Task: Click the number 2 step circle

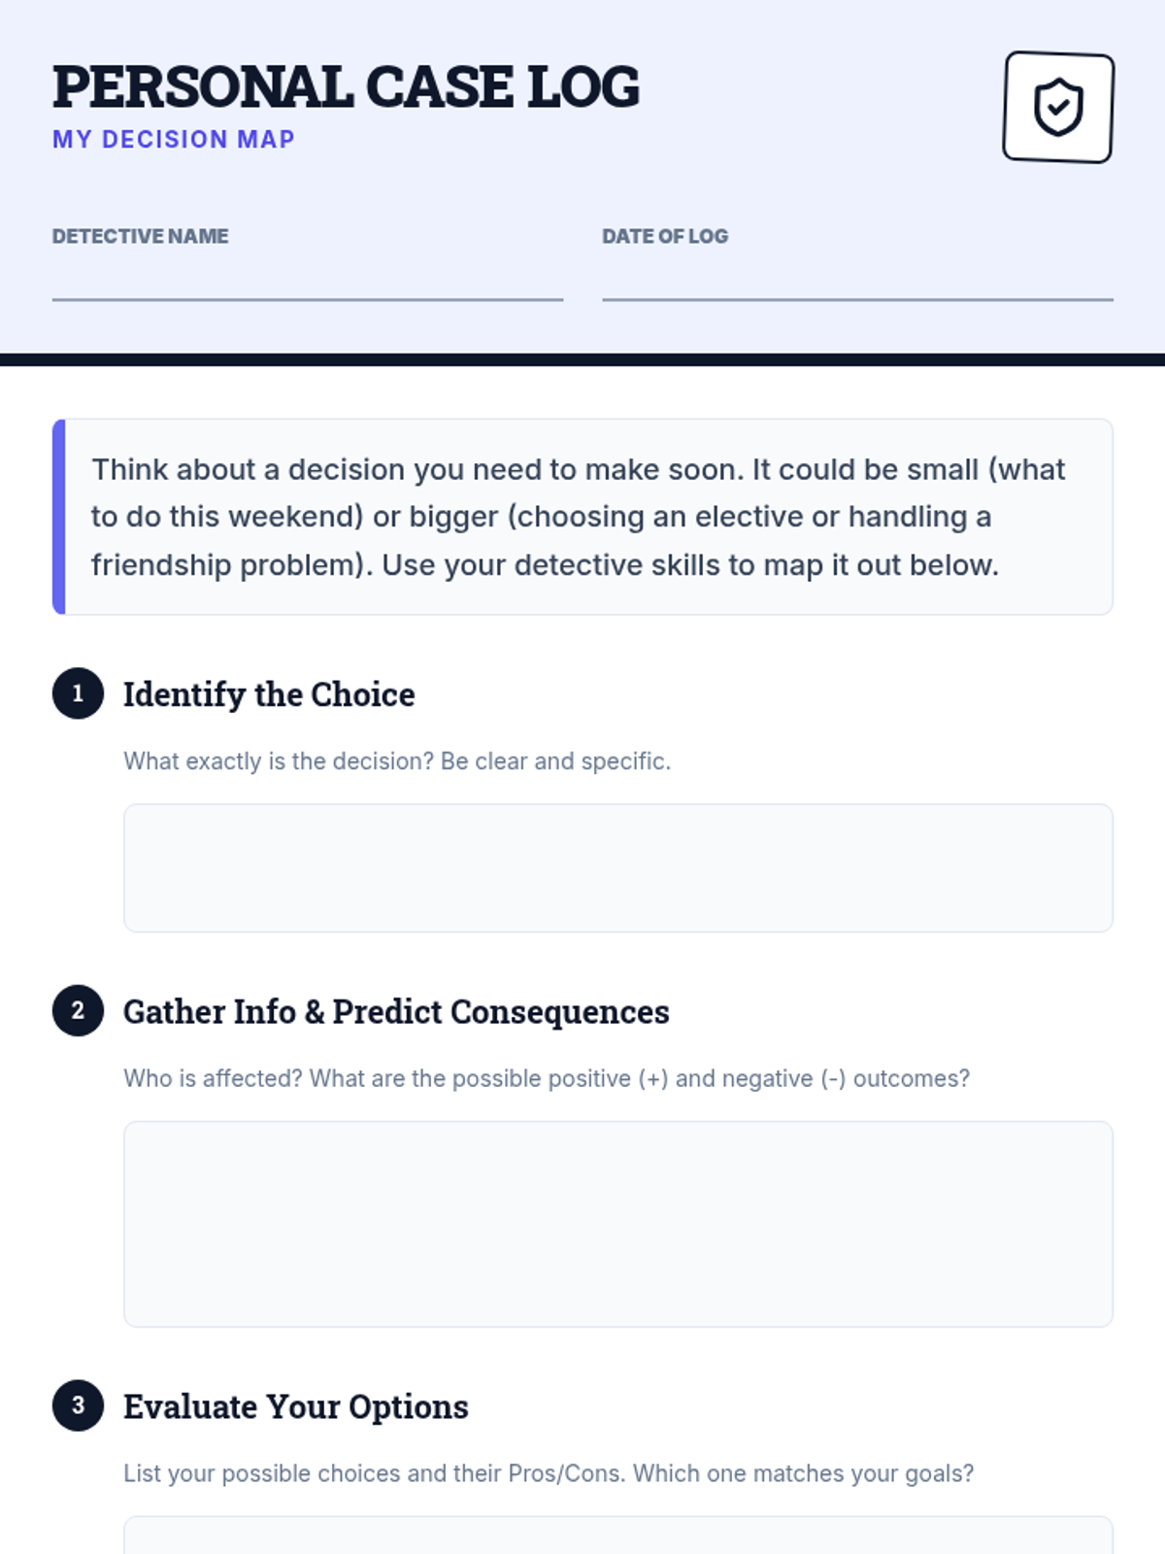Action: 78,1011
